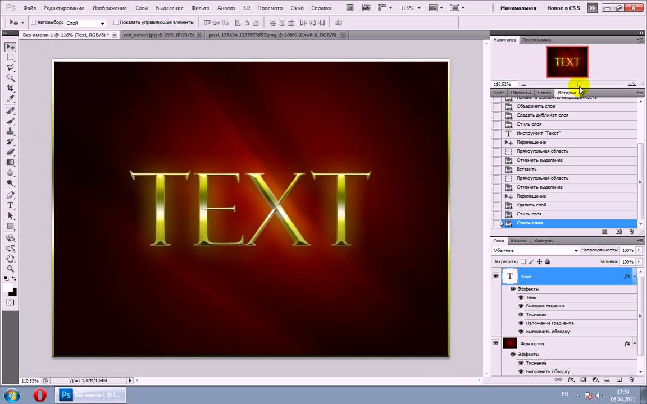Open the Слои menu
The height and width of the screenshot is (404, 647).
(x=142, y=8)
